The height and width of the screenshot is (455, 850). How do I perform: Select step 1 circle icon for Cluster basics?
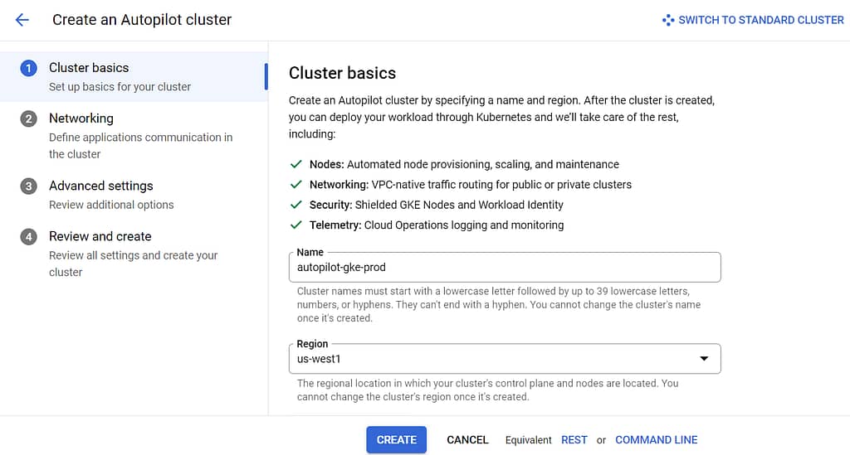pyautogui.click(x=29, y=68)
